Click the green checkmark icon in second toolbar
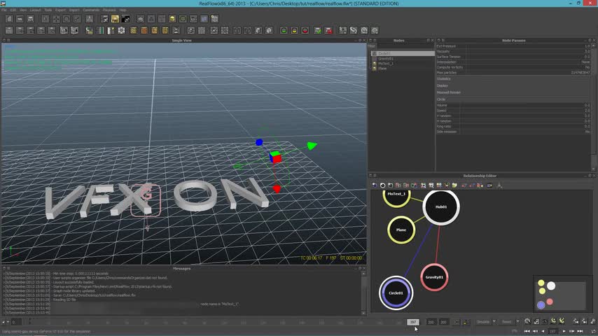Image resolution: width=598 pixels, height=336 pixels. tap(317, 31)
